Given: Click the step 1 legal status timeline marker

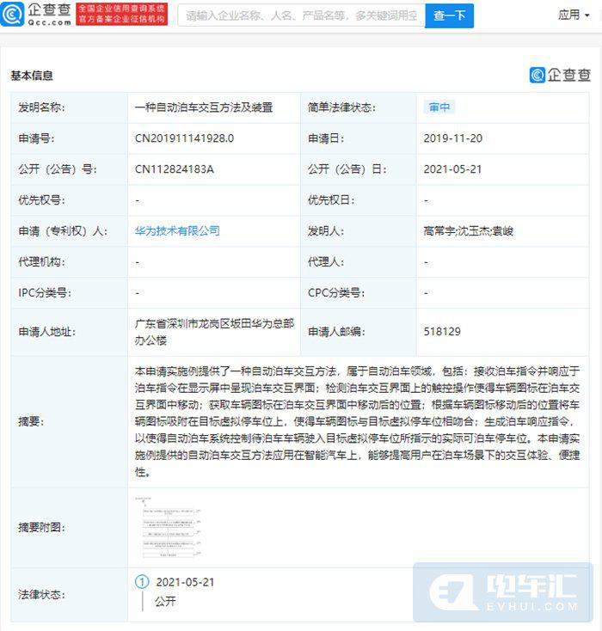Looking at the screenshot, I should coord(142,582).
